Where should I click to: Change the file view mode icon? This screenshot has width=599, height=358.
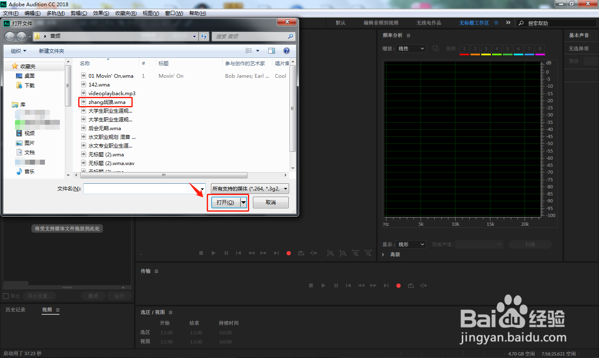(x=249, y=51)
